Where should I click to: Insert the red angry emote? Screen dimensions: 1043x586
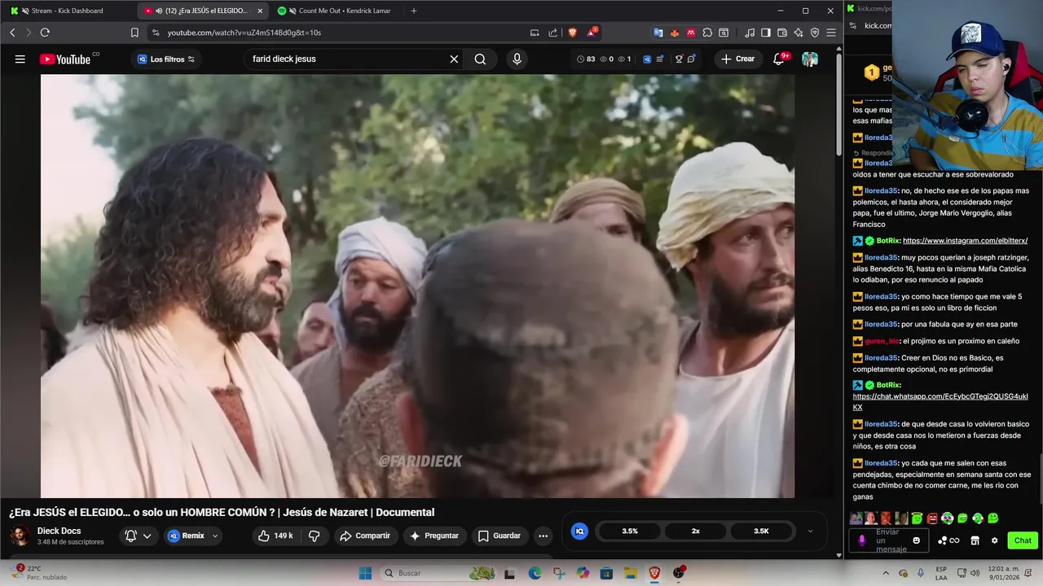pos(932,518)
